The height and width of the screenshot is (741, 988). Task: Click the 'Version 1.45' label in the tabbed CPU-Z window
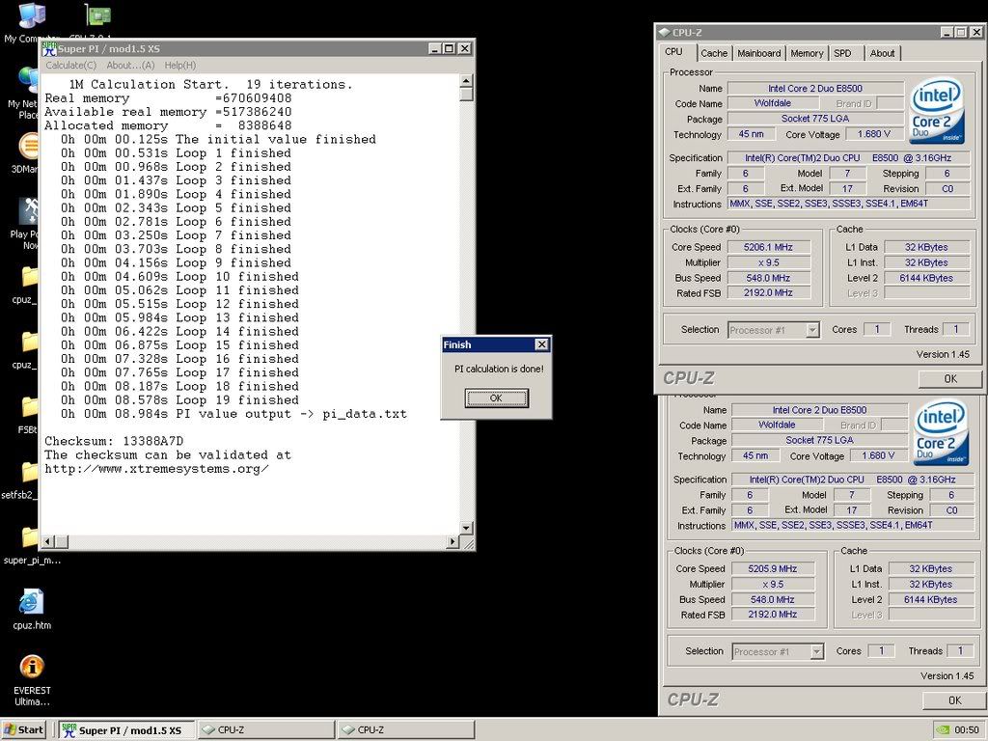[943, 354]
